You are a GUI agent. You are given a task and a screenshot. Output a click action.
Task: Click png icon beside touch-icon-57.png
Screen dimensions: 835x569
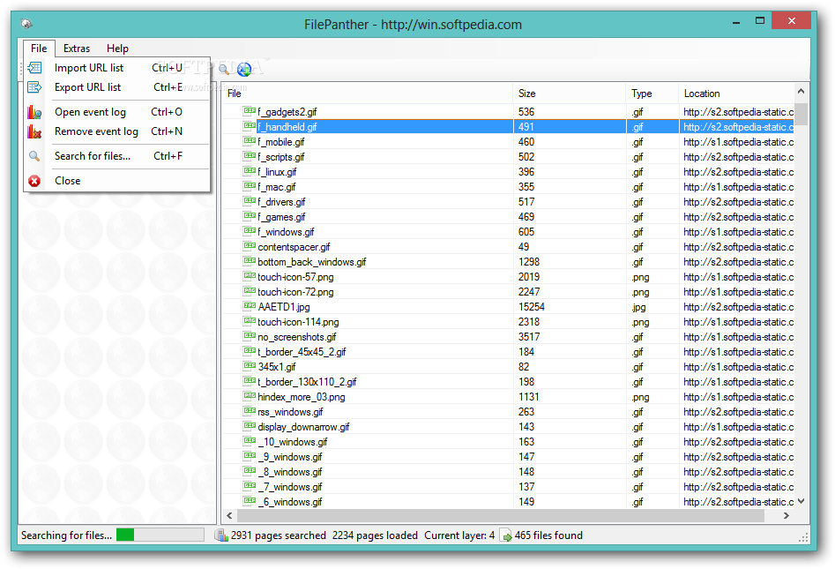click(250, 276)
